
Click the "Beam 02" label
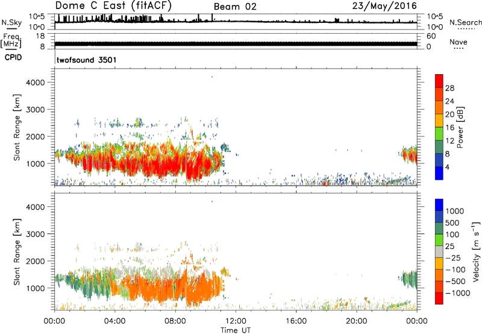click(x=235, y=7)
